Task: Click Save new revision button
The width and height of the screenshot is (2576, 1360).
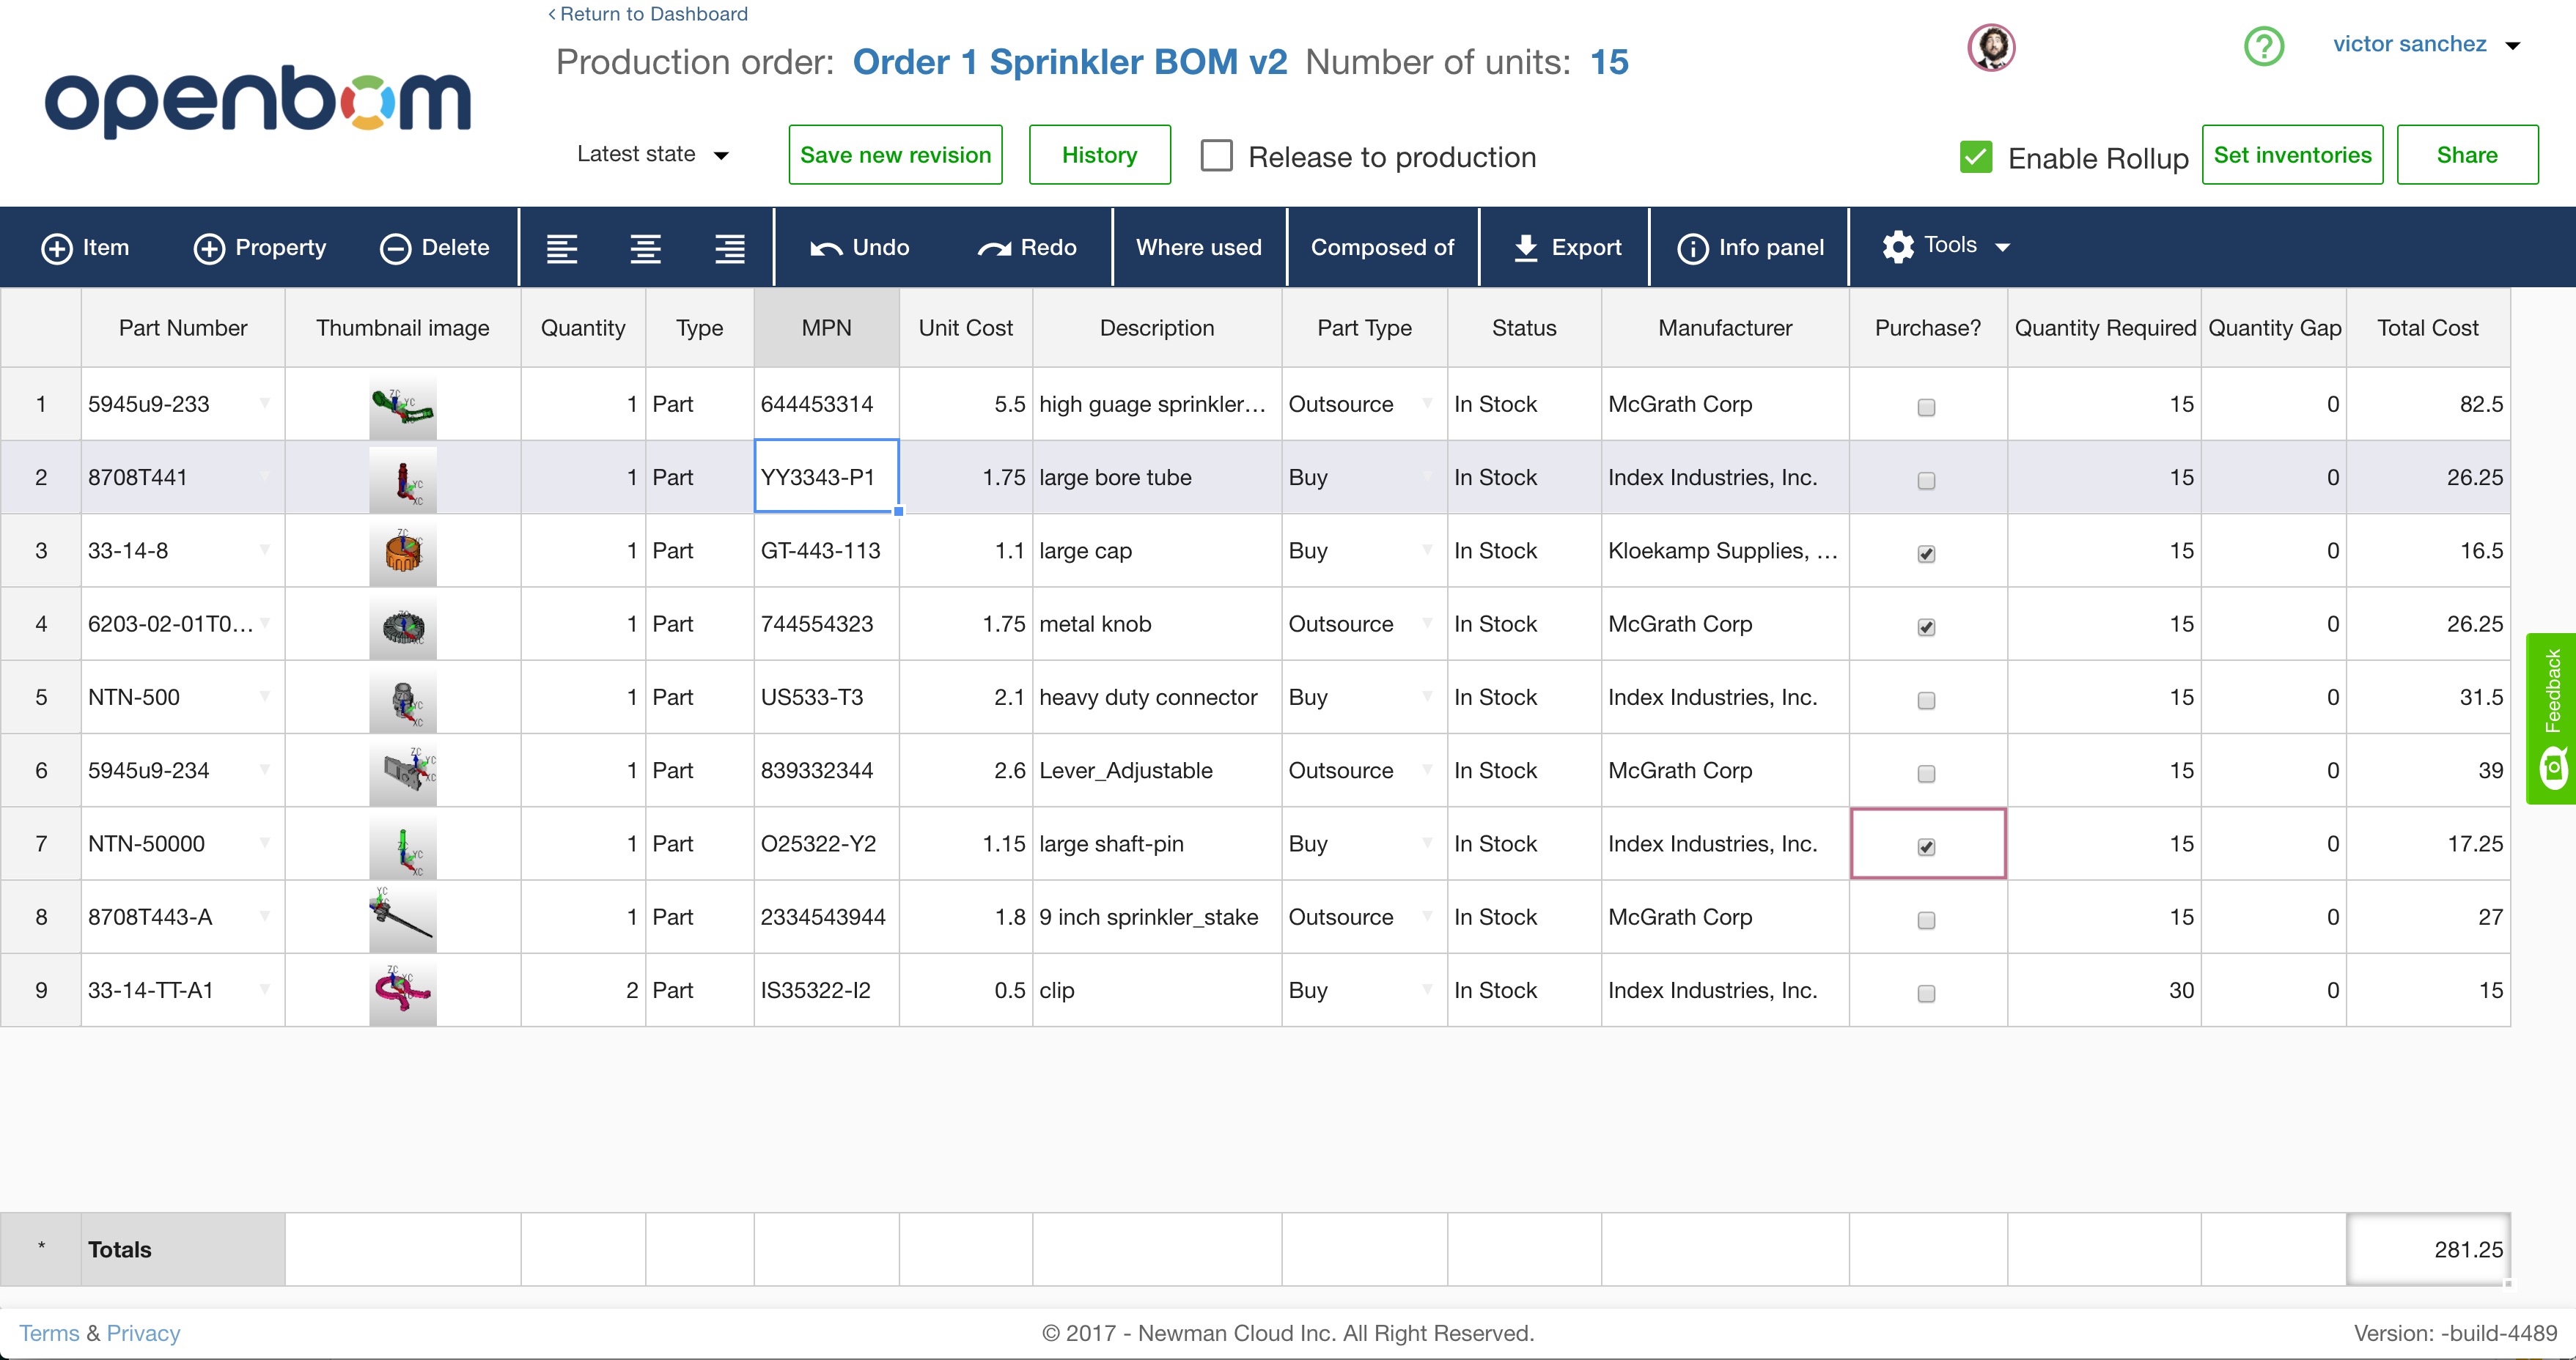Action: click(x=895, y=155)
